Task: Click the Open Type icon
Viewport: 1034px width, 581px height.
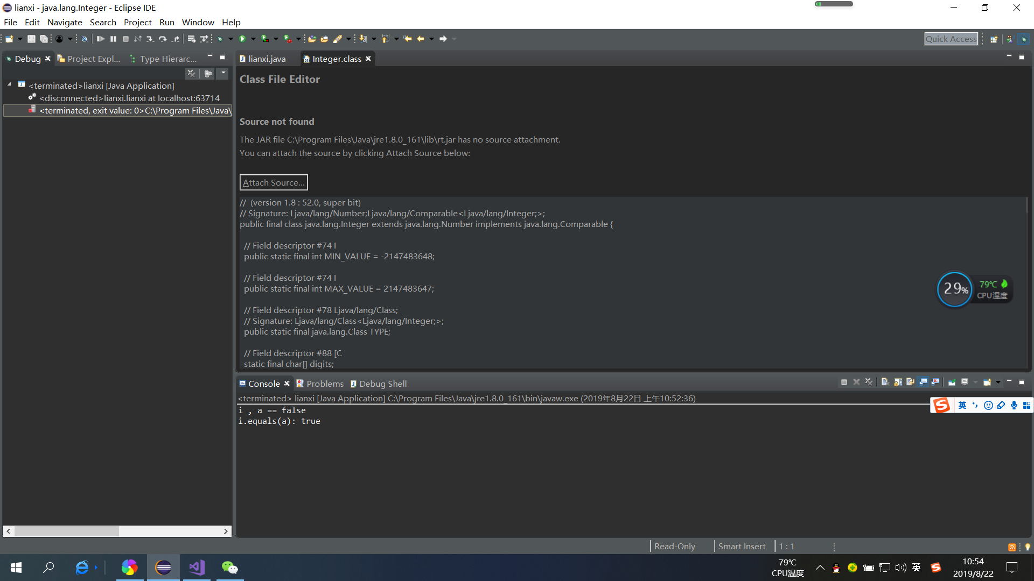Action: (x=312, y=39)
